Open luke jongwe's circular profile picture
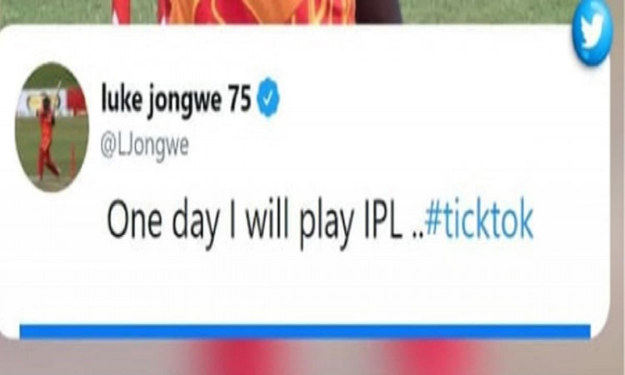Screen dimensions: 625x375 [52, 127]
